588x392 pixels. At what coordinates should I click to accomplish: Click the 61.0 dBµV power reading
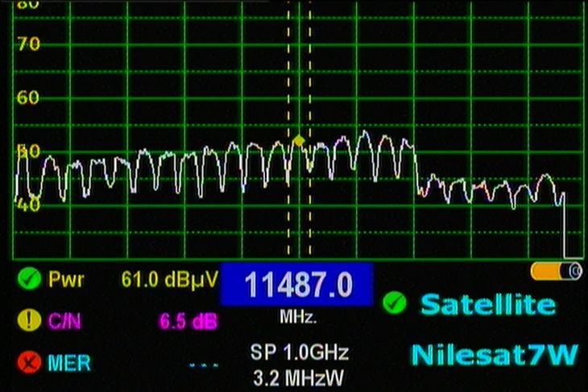coord(169,280)
